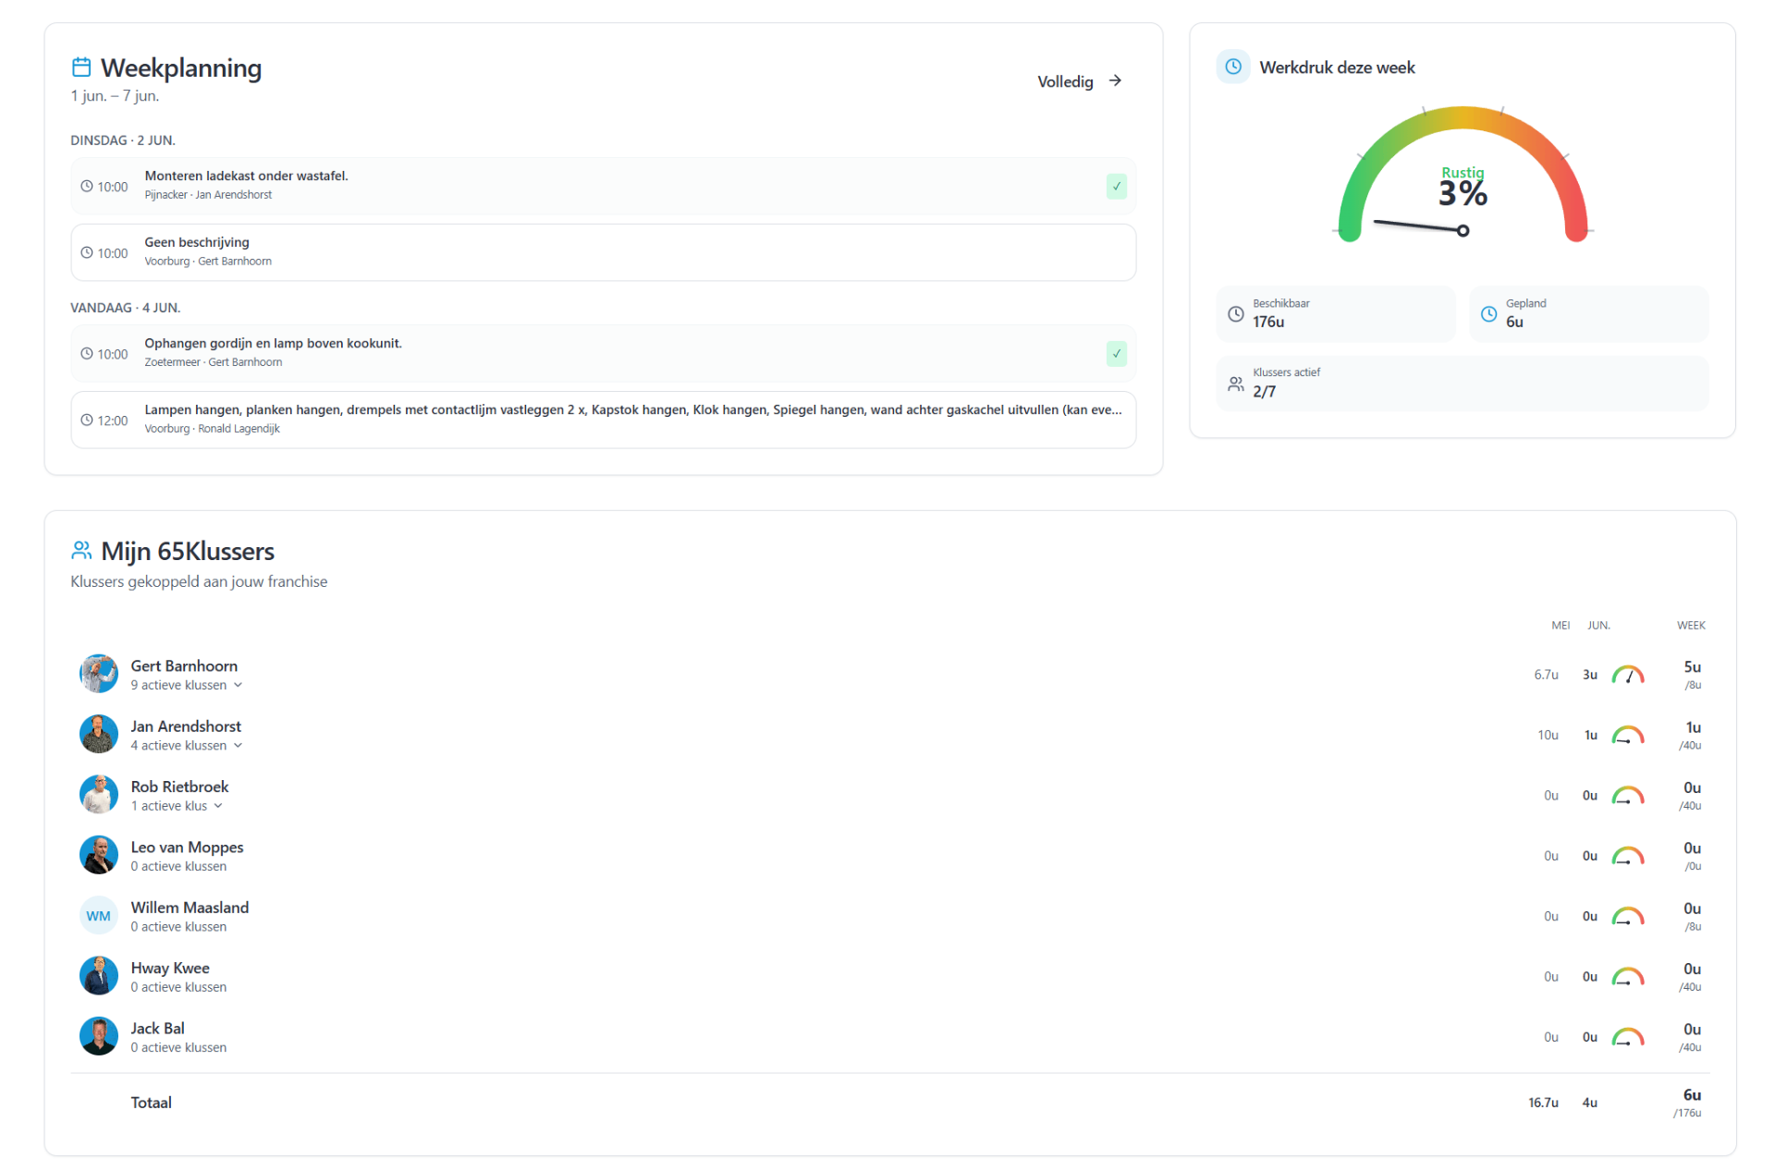Image resolution: width=1775 pixels, height=1171 pixels.
Task: Click the arrow icon next to Volledig
Action: (1115, 81)
